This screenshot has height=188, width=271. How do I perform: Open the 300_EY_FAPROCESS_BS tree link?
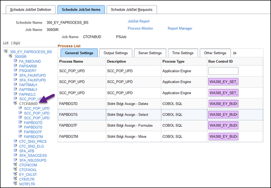[31, 52]
